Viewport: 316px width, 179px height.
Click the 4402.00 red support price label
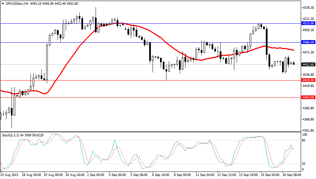308,97
